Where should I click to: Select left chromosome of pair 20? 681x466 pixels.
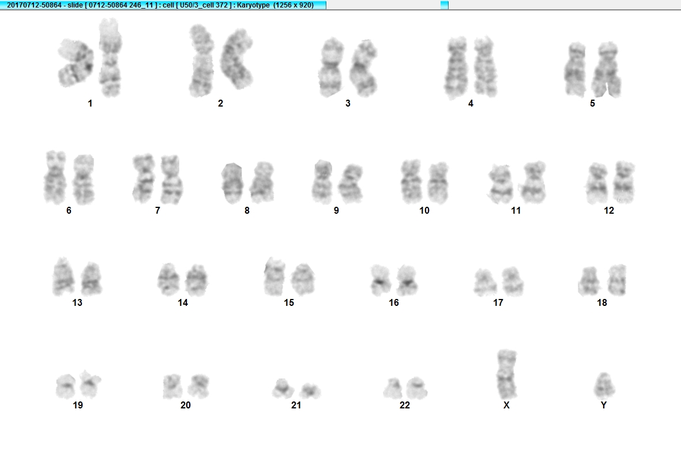click(172, 386)
